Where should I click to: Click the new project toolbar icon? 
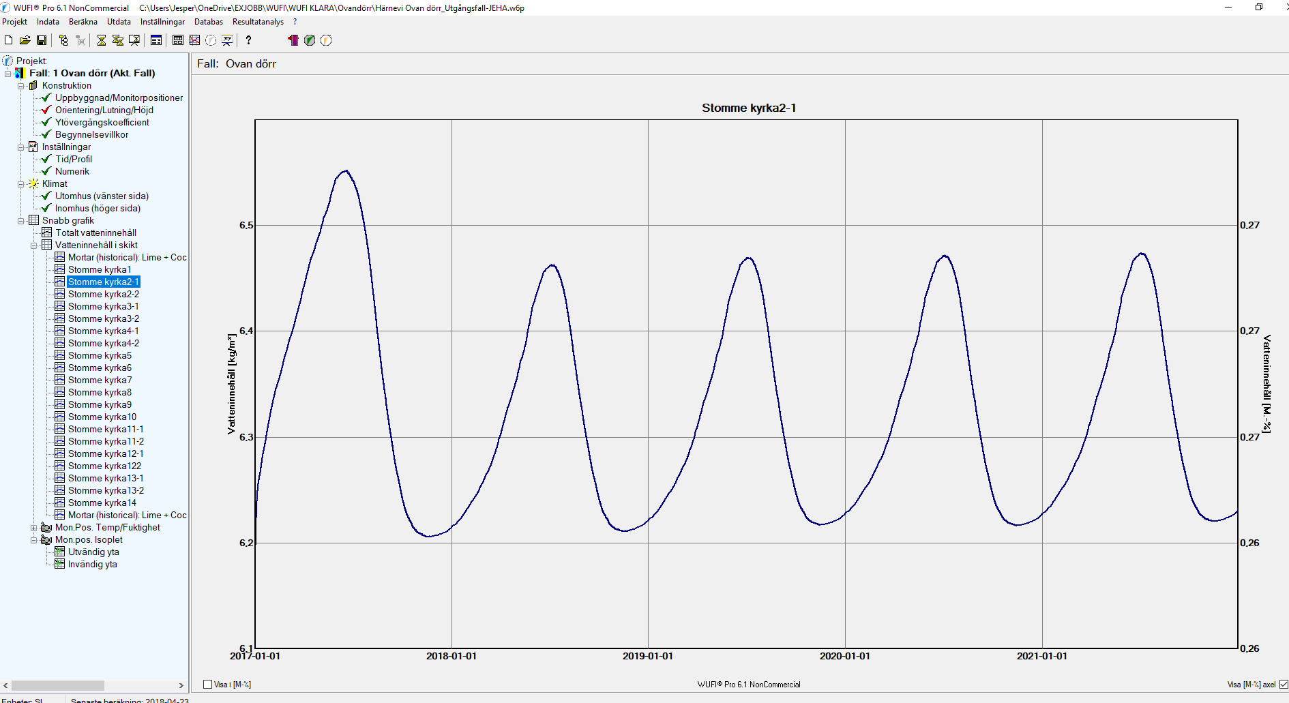pyautogui.click(x=9, y=40)
